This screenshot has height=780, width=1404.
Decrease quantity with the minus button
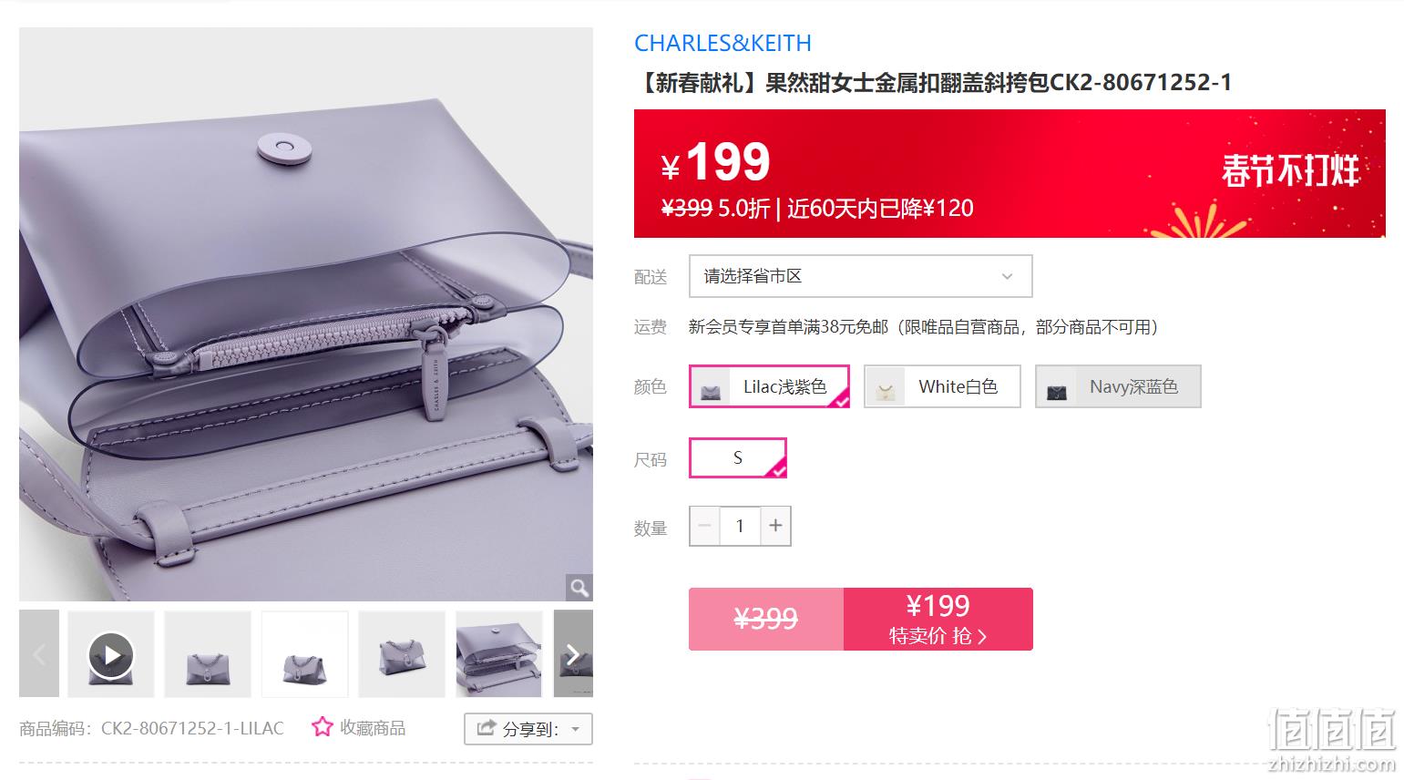pyautogui.click(x=704, y=526)
